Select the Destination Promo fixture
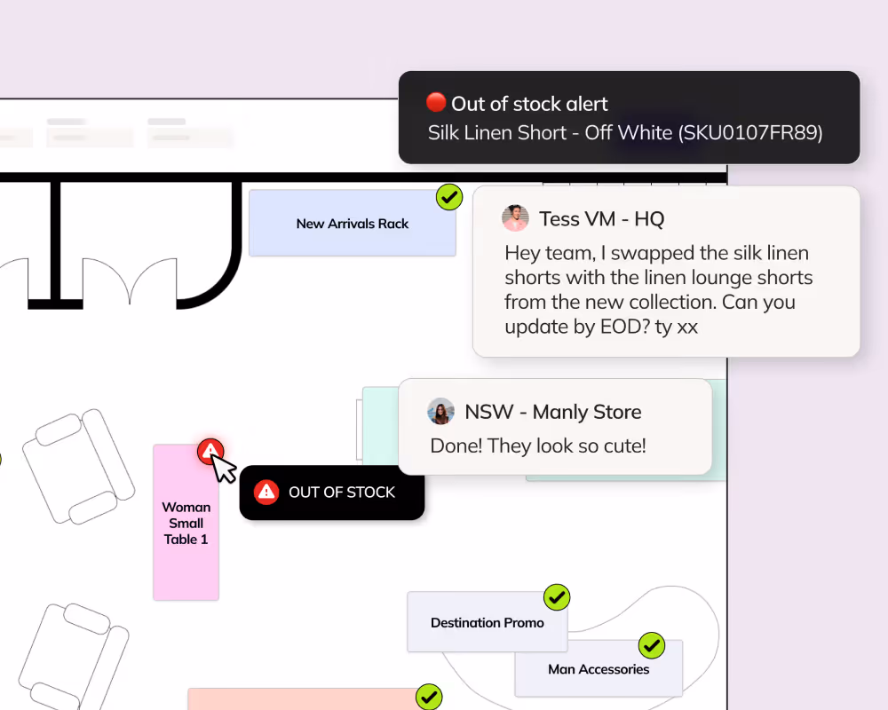The height and width of the screenshot is (710, 888). click(x=487, y=622)
